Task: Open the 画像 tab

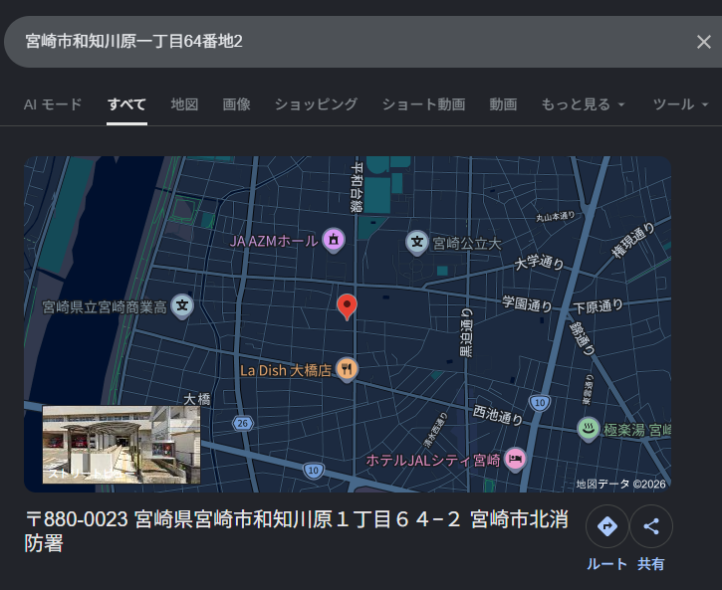Action: [x=237, y=104]
